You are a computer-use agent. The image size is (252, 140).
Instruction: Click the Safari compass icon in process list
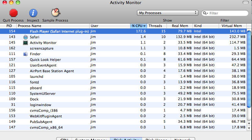coord(25,37)
